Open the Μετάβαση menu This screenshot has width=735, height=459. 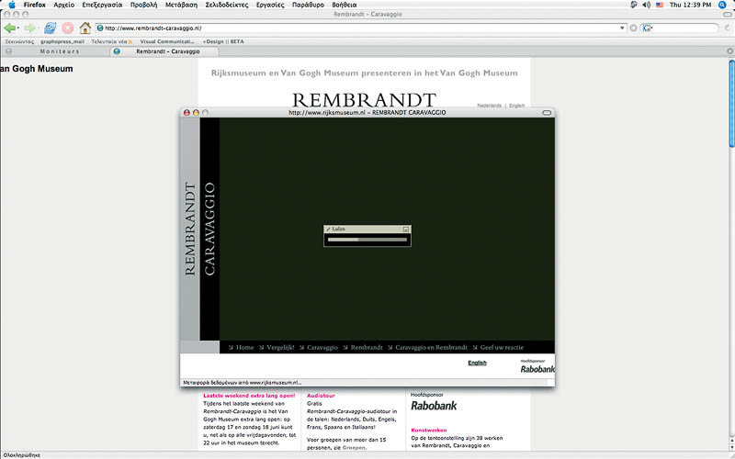point(181,5)
